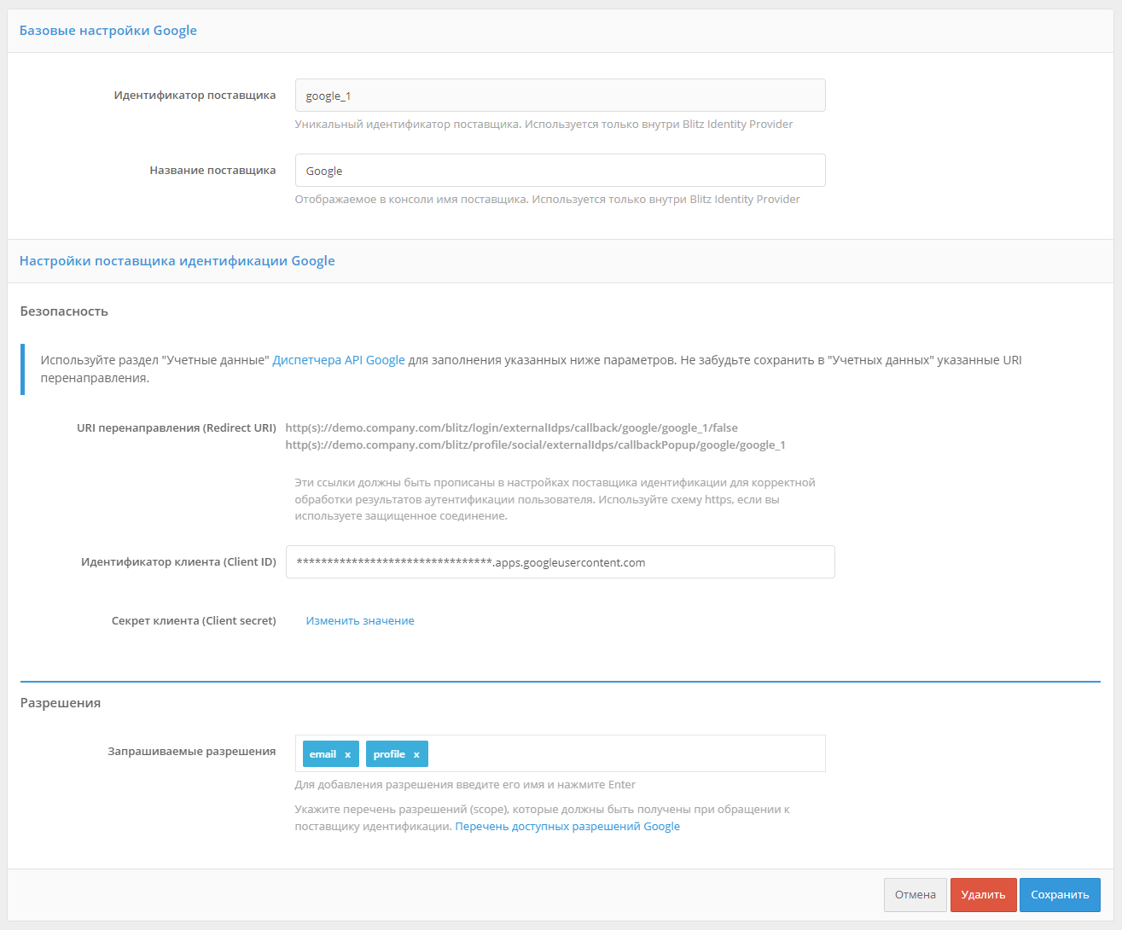Remove the email permission tag
Image resolution: width=1122 pixels, height=930 pixels.
click(347, 754)
